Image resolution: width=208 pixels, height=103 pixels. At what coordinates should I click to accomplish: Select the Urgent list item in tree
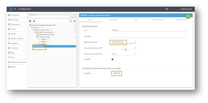pyautogui.click(x=44, y=39)
